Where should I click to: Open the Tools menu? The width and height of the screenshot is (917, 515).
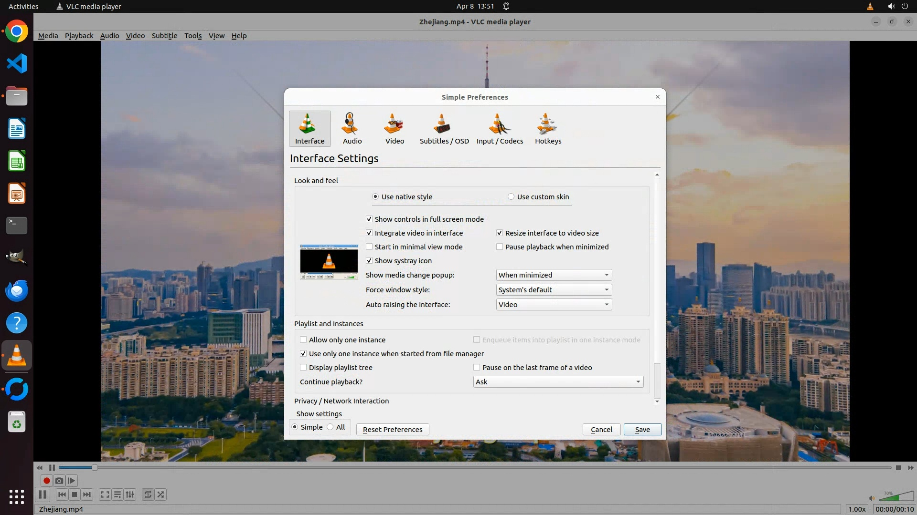[x=193, y=36]
